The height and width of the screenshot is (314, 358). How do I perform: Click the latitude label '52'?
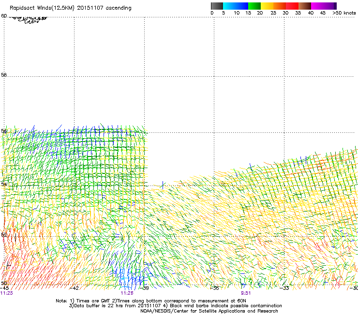4,235
